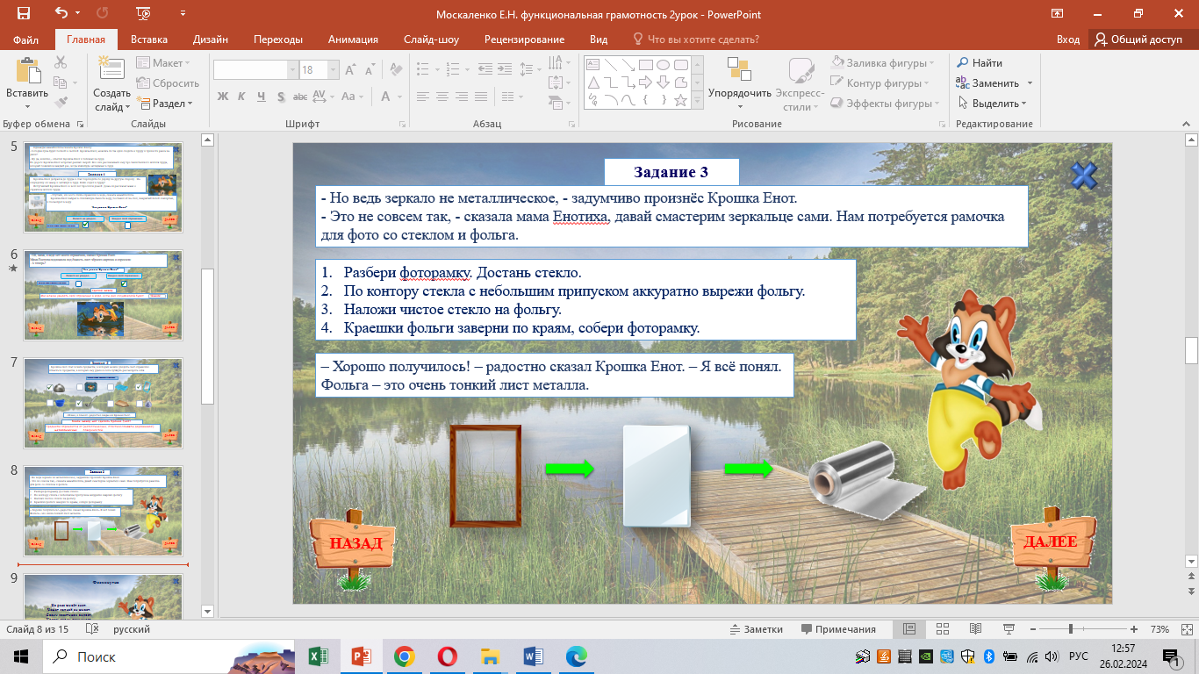The image size is (1199, 674).
Task: Click the Format Painter brush icon
Action: click(x=61, y=102)
